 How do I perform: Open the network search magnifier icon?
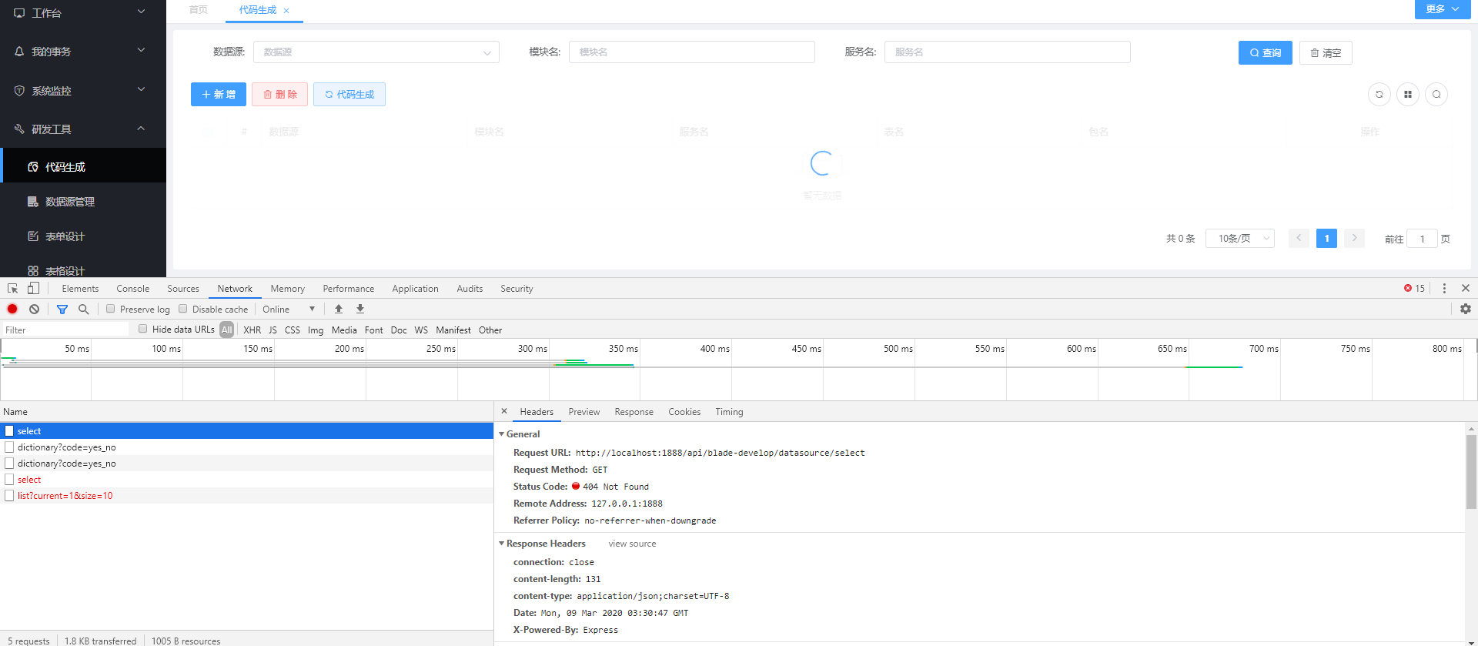tap(84, 309)
